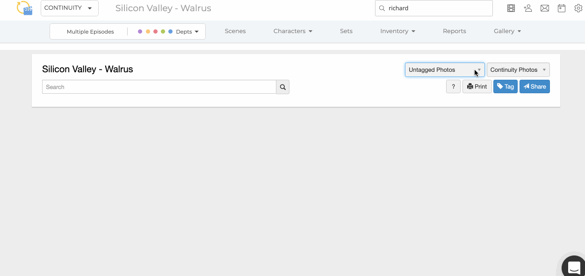Expand the Inventory menu
Viewport: 585px width, 276px height.
point(397,31)
